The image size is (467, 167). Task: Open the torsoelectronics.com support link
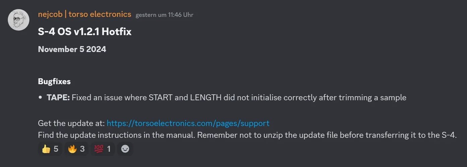(x=188, y=123)
